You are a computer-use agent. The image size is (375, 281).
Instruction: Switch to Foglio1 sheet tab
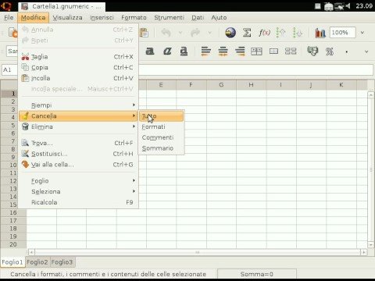click(12, 262)
